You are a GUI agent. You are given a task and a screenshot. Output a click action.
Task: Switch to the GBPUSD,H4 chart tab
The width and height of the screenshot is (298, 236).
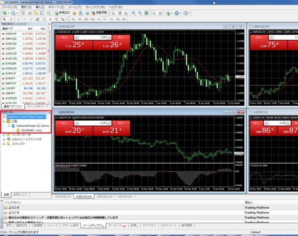[104, 196]
